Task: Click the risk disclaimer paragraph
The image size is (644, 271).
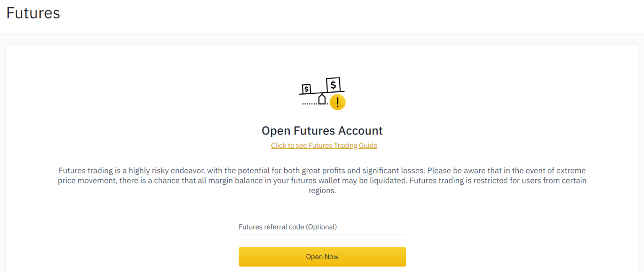Action: pyautogui.click(x=322, y=180)
